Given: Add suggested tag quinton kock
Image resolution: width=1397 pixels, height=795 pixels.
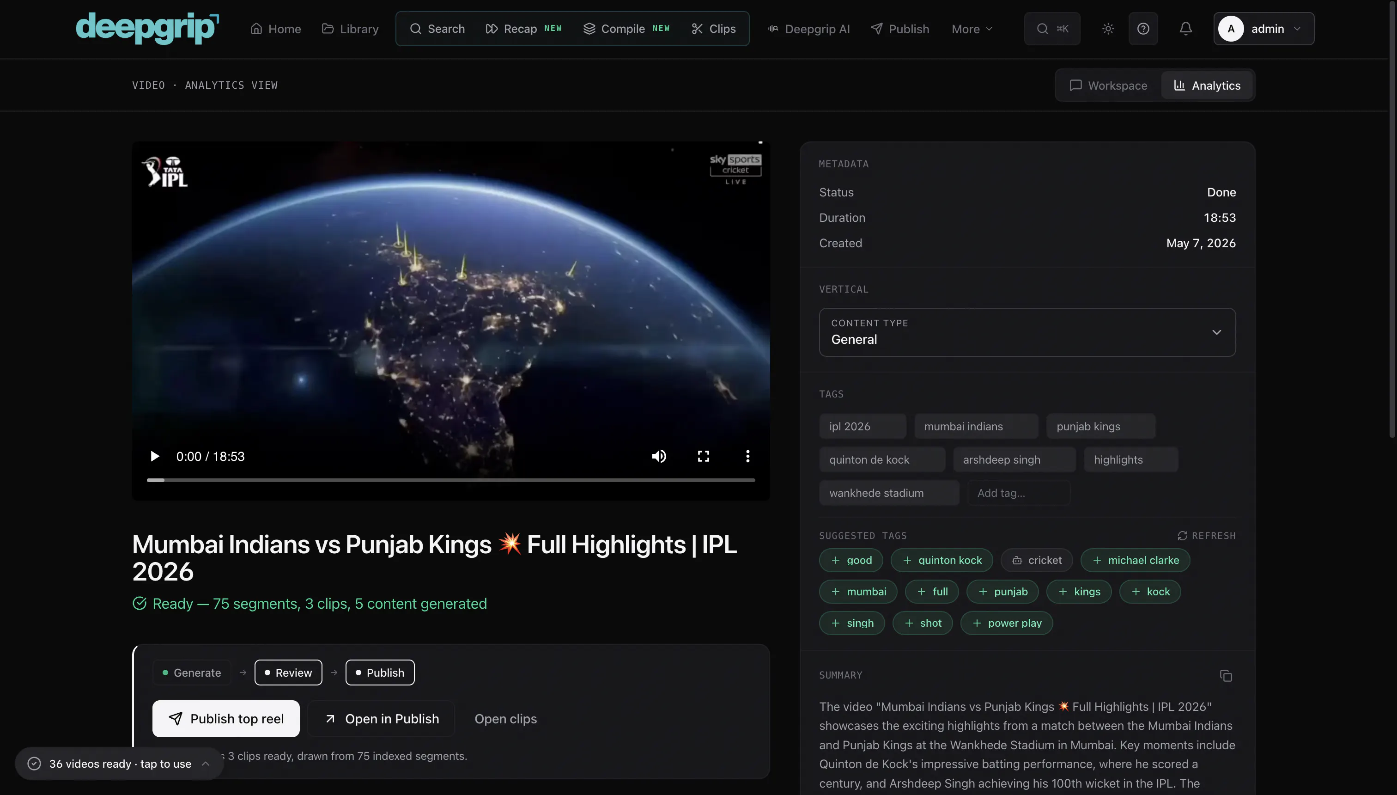Looking at the screenshot, I should click(941, 560).
